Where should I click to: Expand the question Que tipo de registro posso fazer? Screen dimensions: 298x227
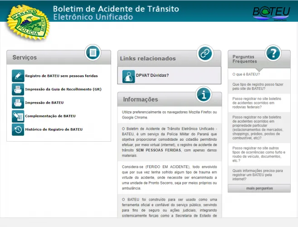point(259,87)
